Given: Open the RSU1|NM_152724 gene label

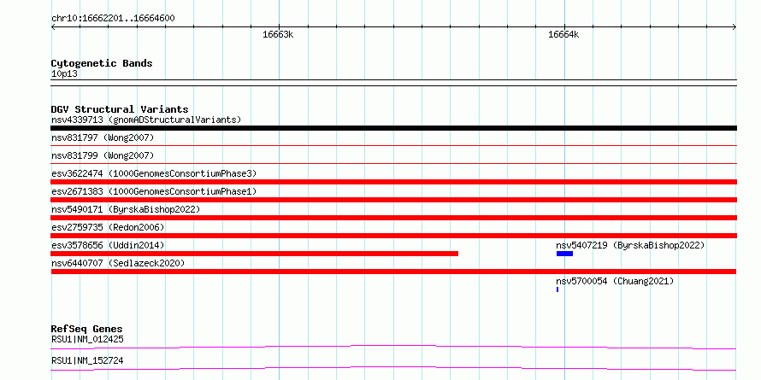Looking at the screenshot, I should (x=87, y=361).
